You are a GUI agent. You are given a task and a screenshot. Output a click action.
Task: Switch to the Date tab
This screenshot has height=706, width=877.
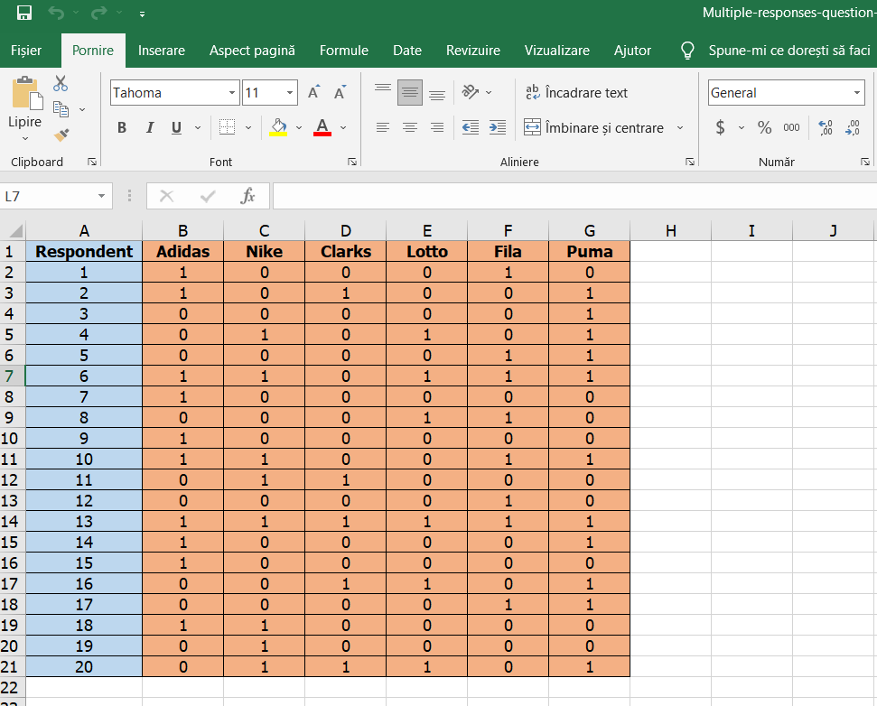click(407, 51)
